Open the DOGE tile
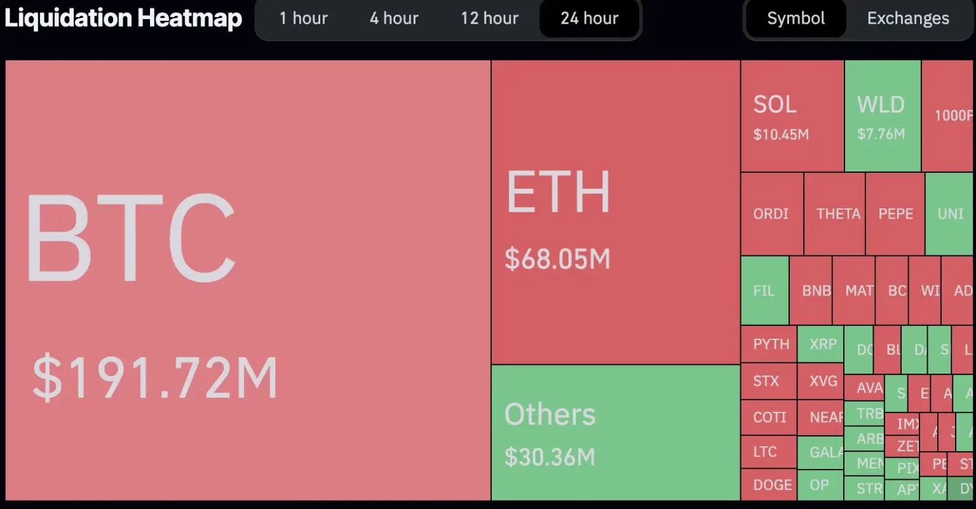 (x=768, y=485)
